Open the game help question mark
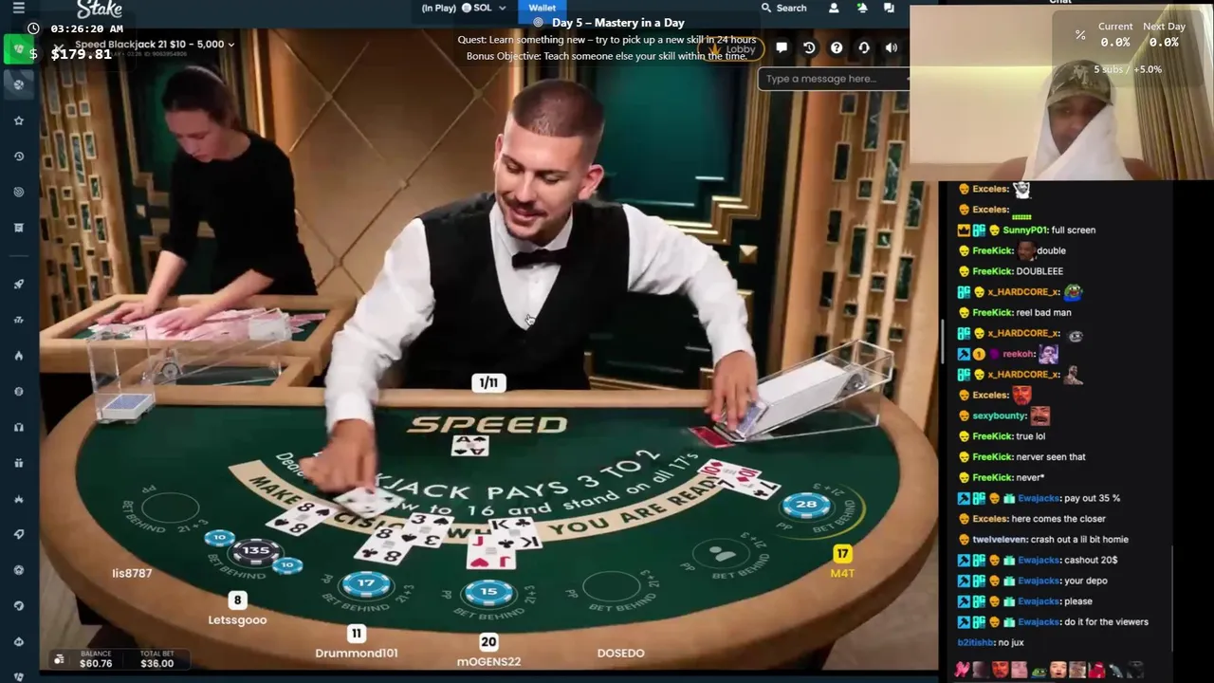1214x683 pixels. [837, 47]
